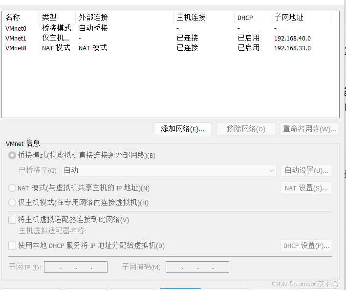Click the 外部连接 column header
The height and width of the screenshot is (290, 346).
(x=125, y=18)
